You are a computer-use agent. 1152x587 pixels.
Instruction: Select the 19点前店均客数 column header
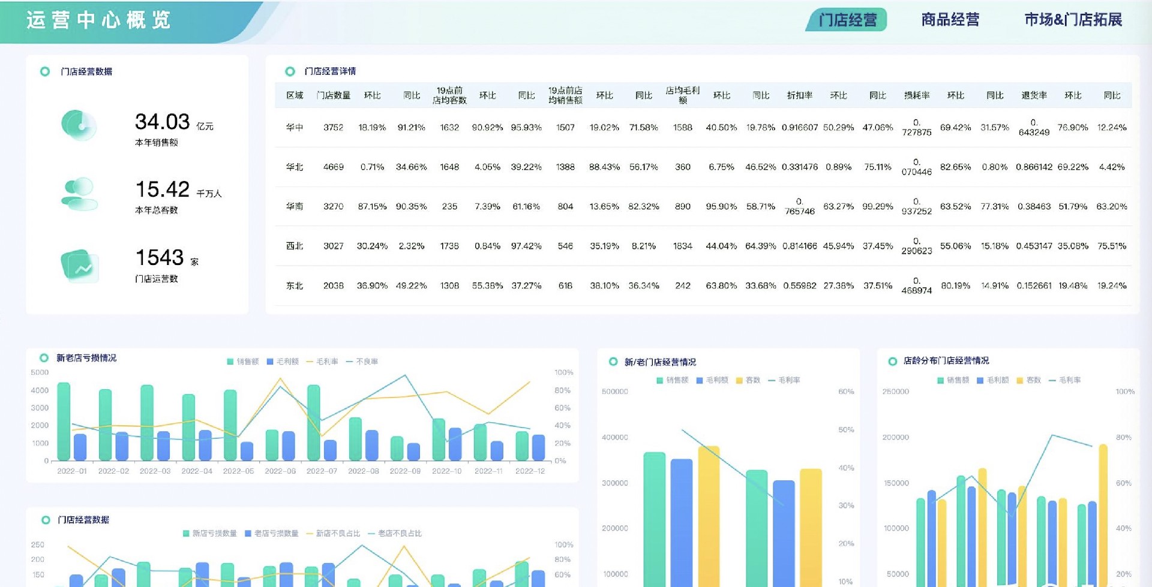click(449, 95)
